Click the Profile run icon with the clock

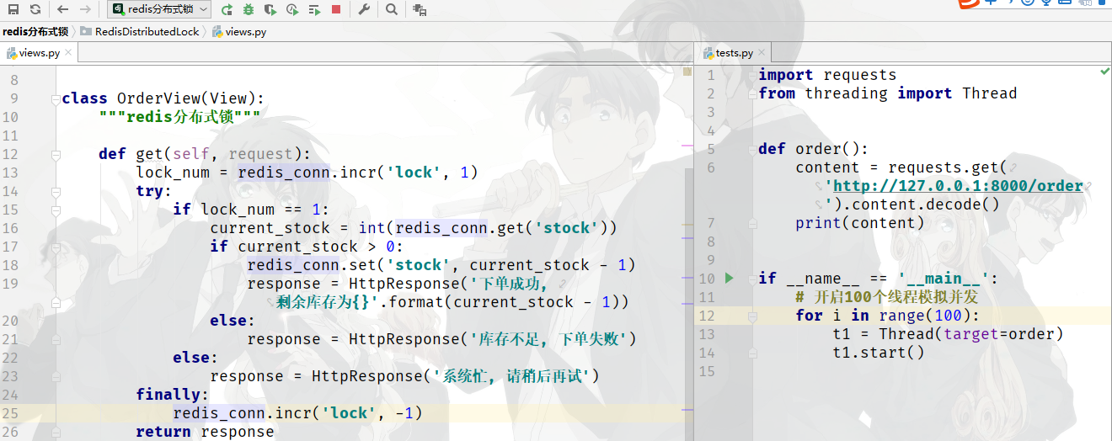coord(291,9)
